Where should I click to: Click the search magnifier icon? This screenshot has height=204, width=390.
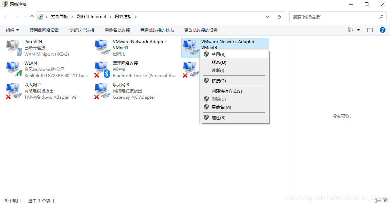point(381,17)
